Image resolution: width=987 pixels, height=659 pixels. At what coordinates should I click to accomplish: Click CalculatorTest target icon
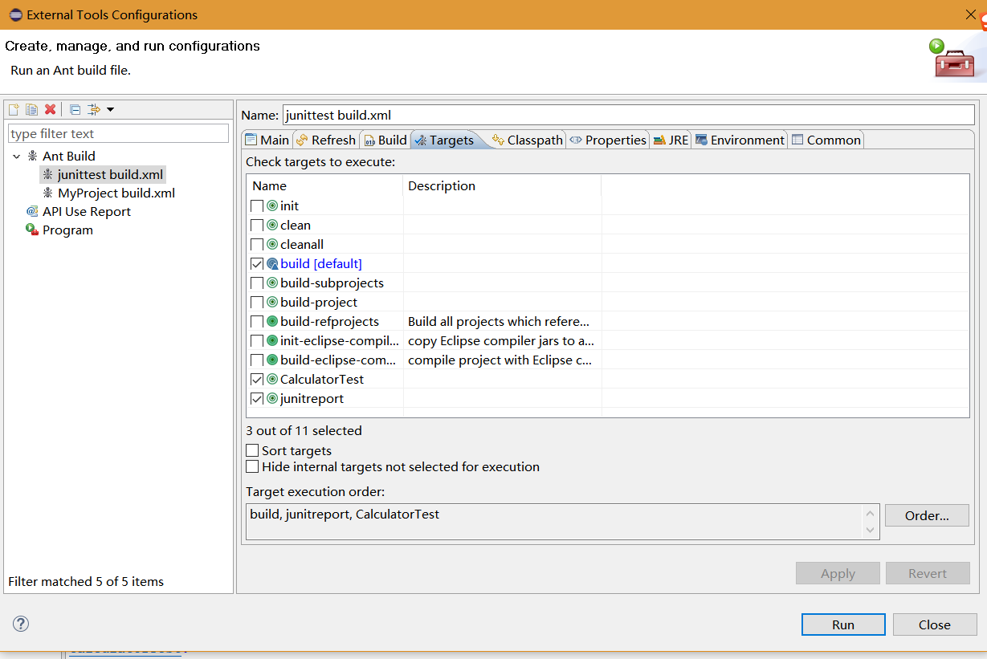272,379
